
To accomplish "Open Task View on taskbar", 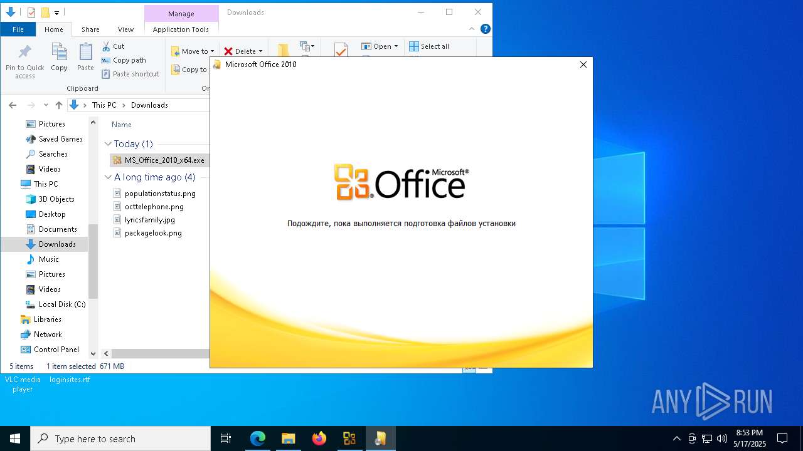I will click(x=226, y=438).
